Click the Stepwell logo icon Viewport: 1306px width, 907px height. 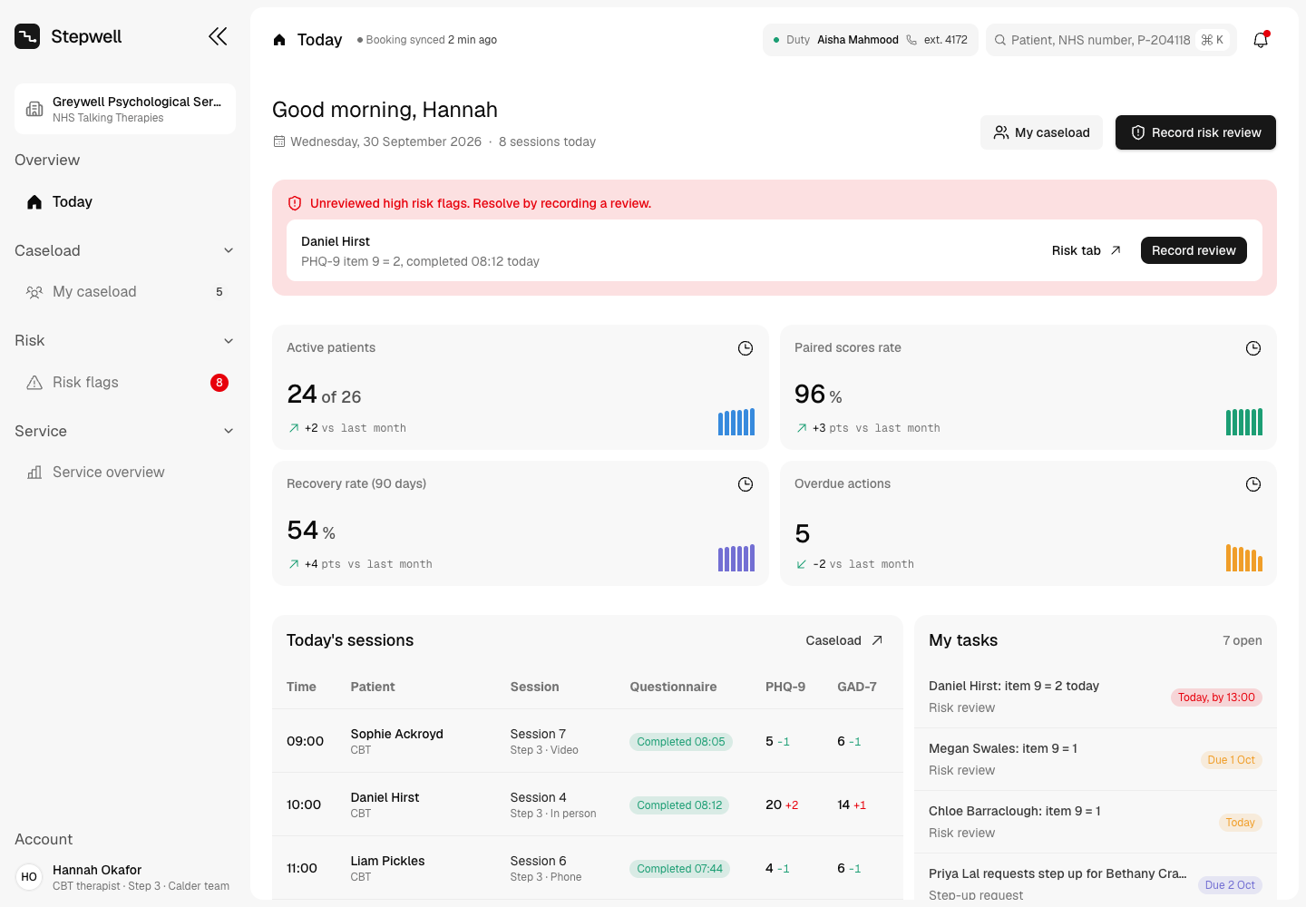click(x=27, y=36)
